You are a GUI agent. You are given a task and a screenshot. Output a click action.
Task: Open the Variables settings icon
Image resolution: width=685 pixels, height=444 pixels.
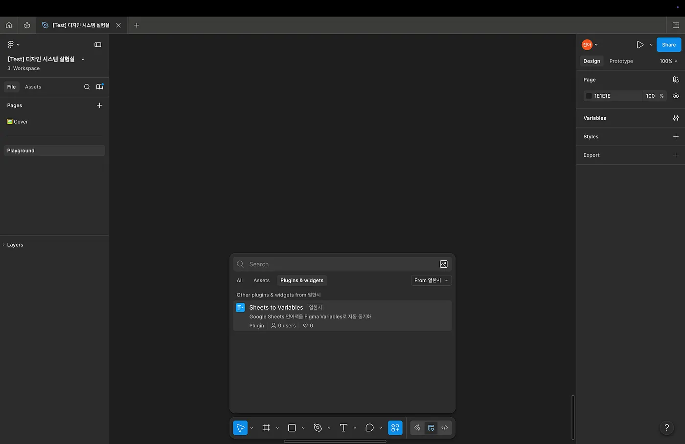coord(676,118)
